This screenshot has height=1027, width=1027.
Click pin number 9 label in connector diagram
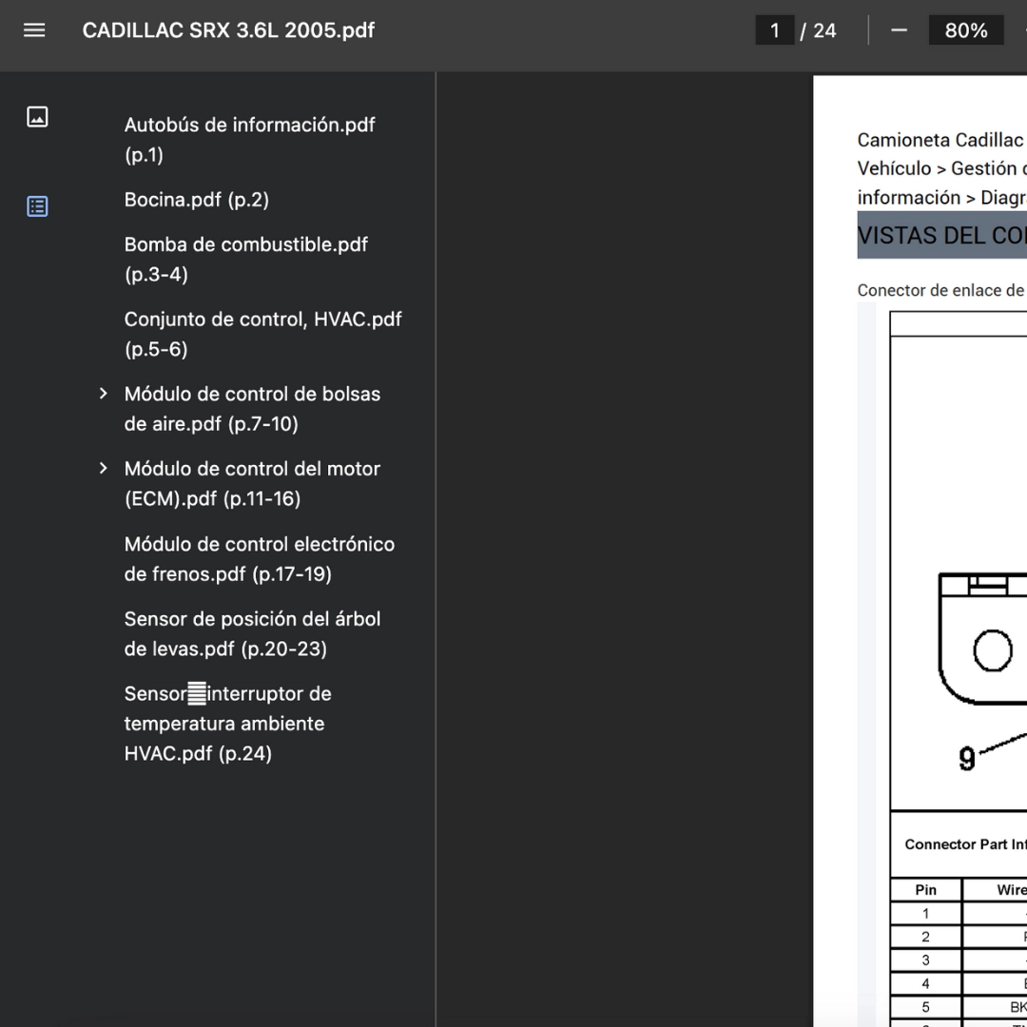967,759
